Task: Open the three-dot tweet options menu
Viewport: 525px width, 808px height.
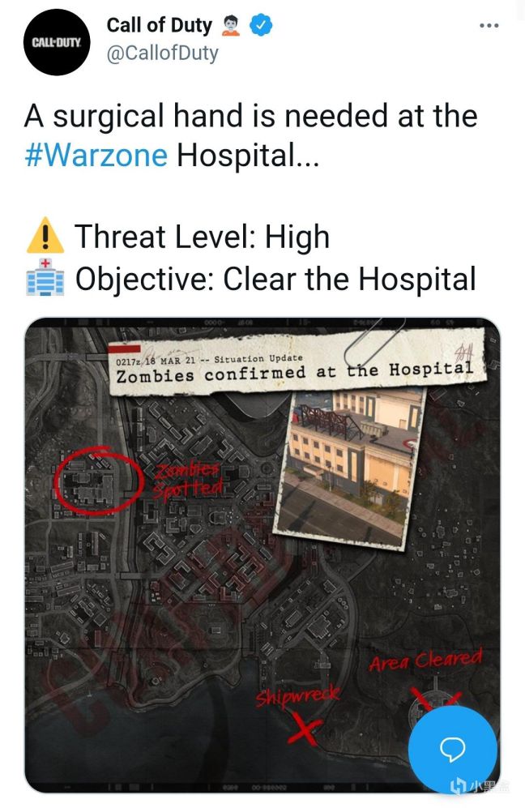Action: tap(489, 25)
